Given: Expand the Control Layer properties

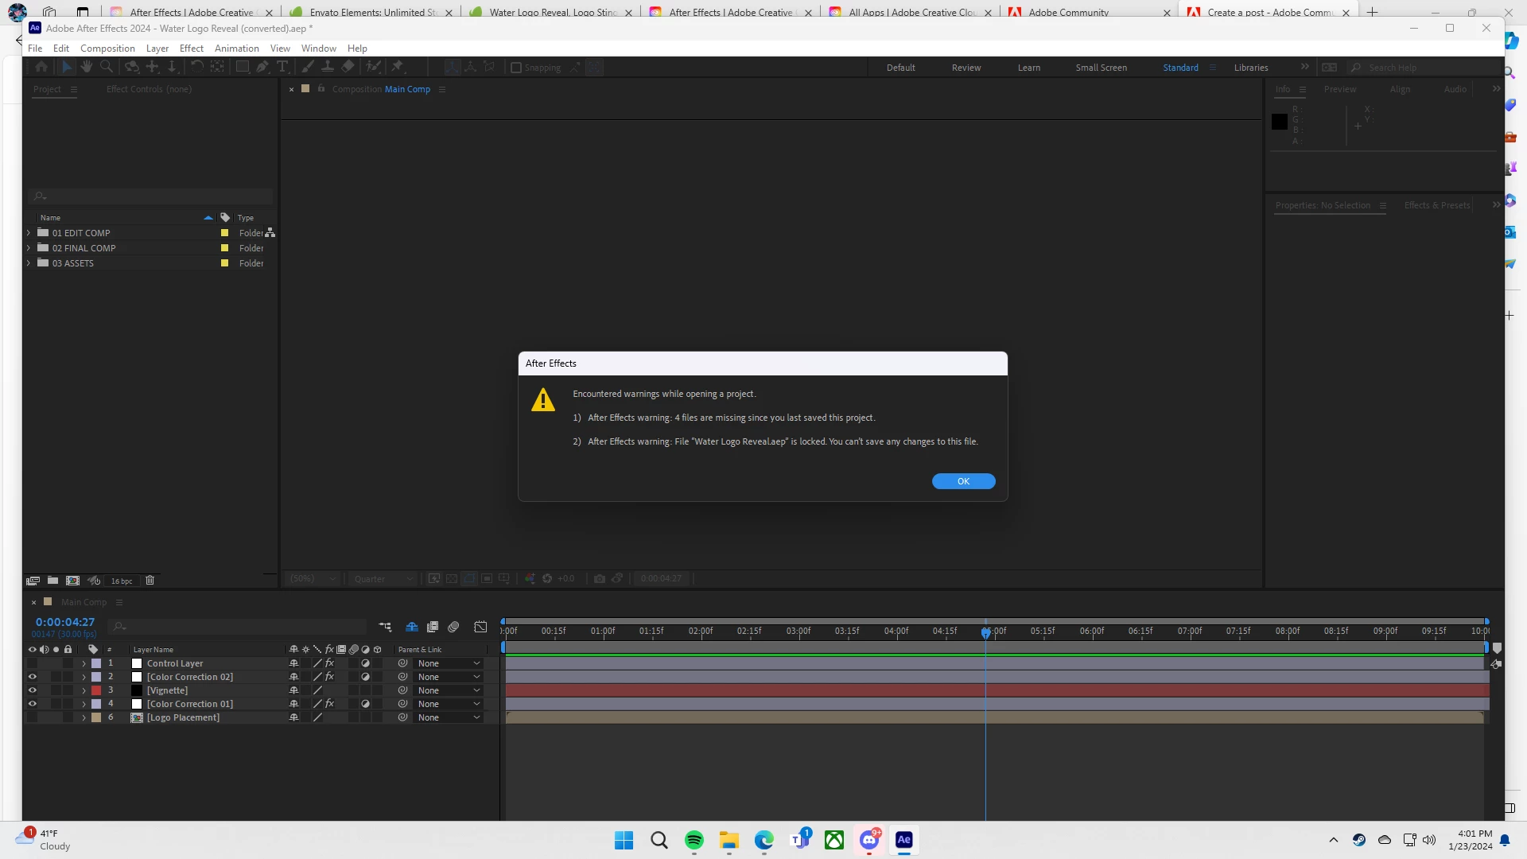Looking at the screenshot, I should (84, 663).
